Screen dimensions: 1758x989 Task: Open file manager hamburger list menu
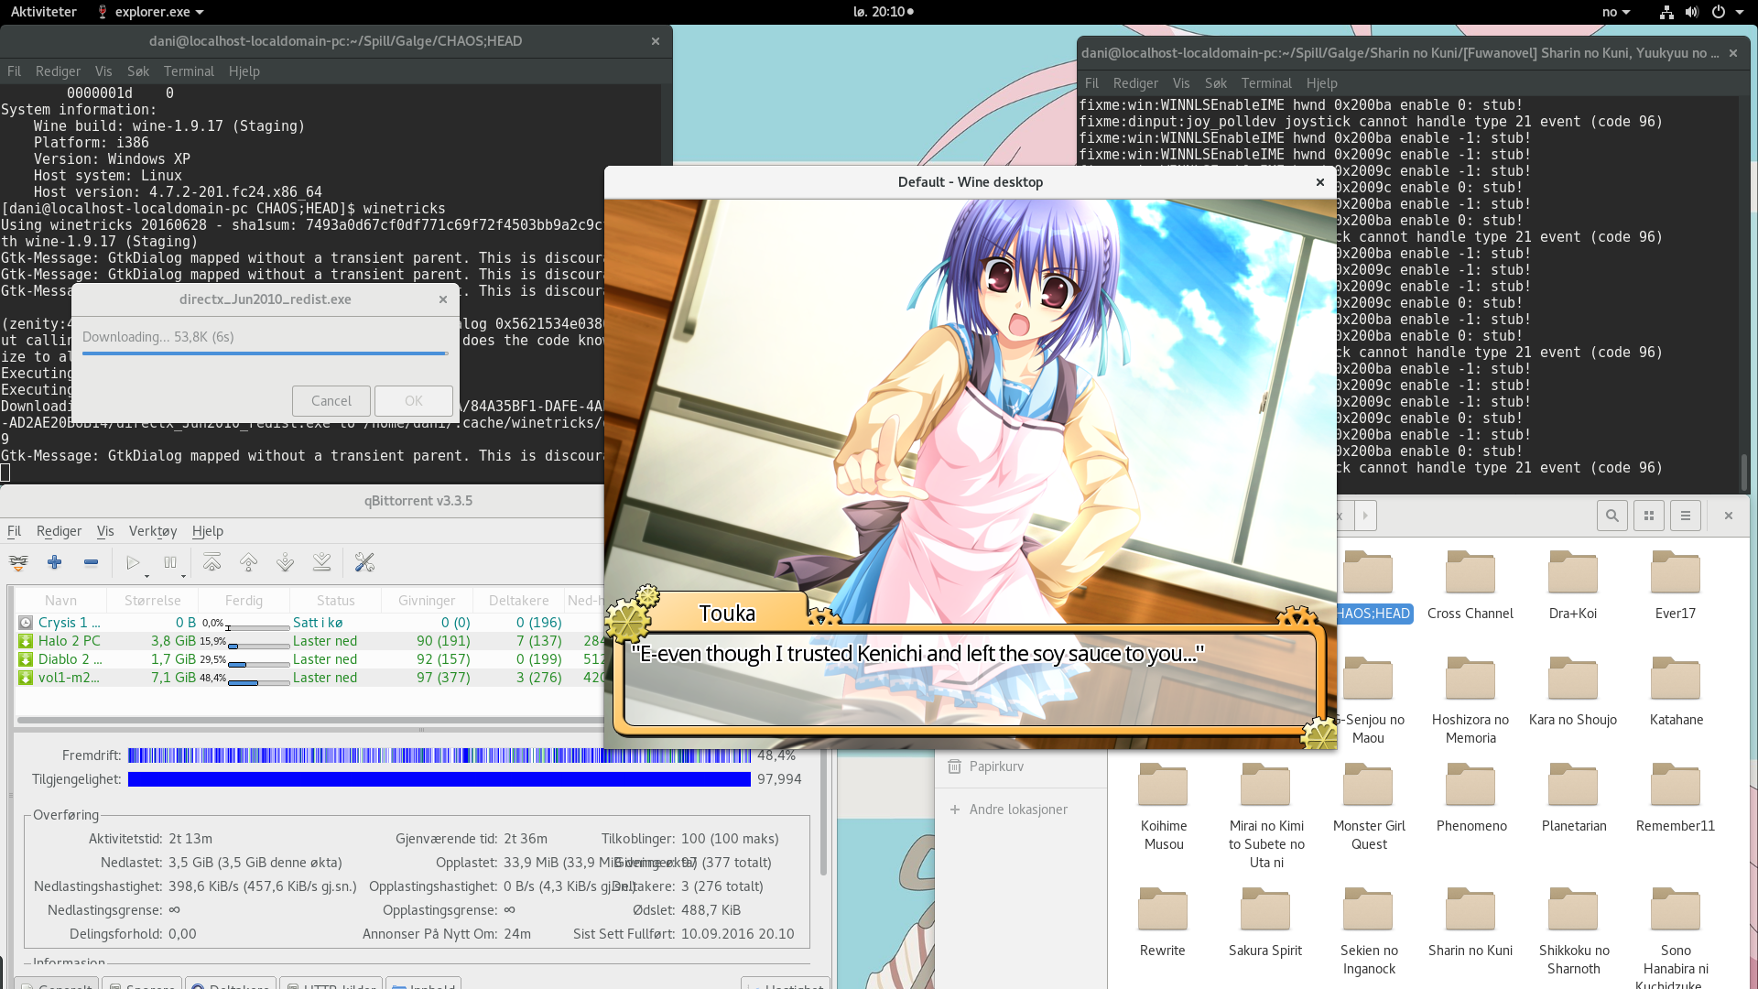click(1685, 516)
